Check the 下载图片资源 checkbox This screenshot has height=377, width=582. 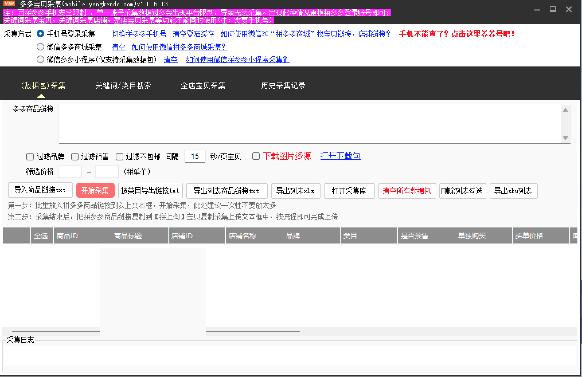coord(256,156)
